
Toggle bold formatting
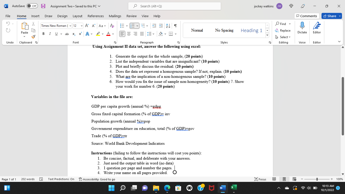point(43,34)
